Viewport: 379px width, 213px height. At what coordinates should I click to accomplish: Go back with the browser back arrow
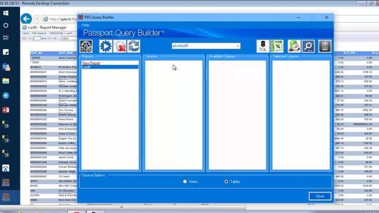(26, 19)
